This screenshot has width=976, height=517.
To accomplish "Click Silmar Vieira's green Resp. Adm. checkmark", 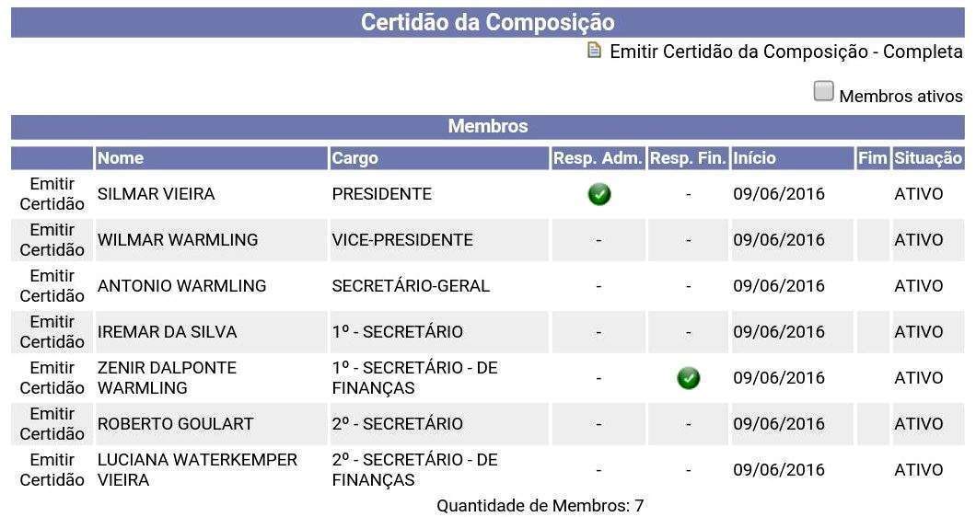I will 599,194.
